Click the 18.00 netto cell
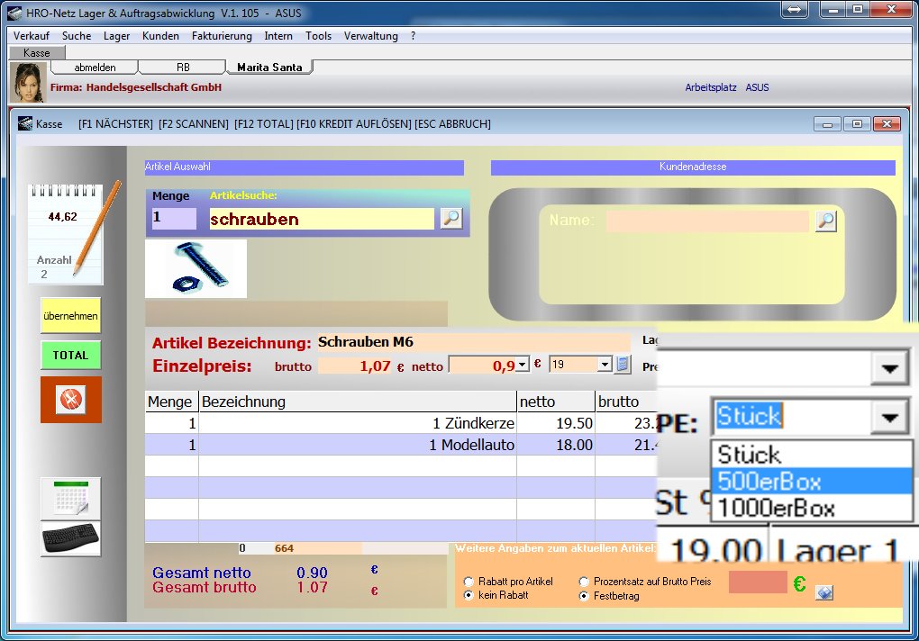Image resolution: width=919 pixels, height=641 pixels. [x=556, y=445]
